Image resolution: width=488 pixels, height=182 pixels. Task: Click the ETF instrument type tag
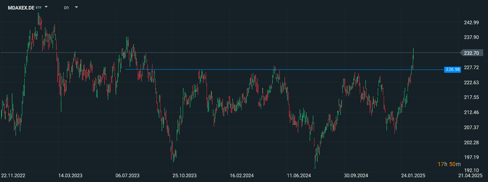[x=39, y=8]
